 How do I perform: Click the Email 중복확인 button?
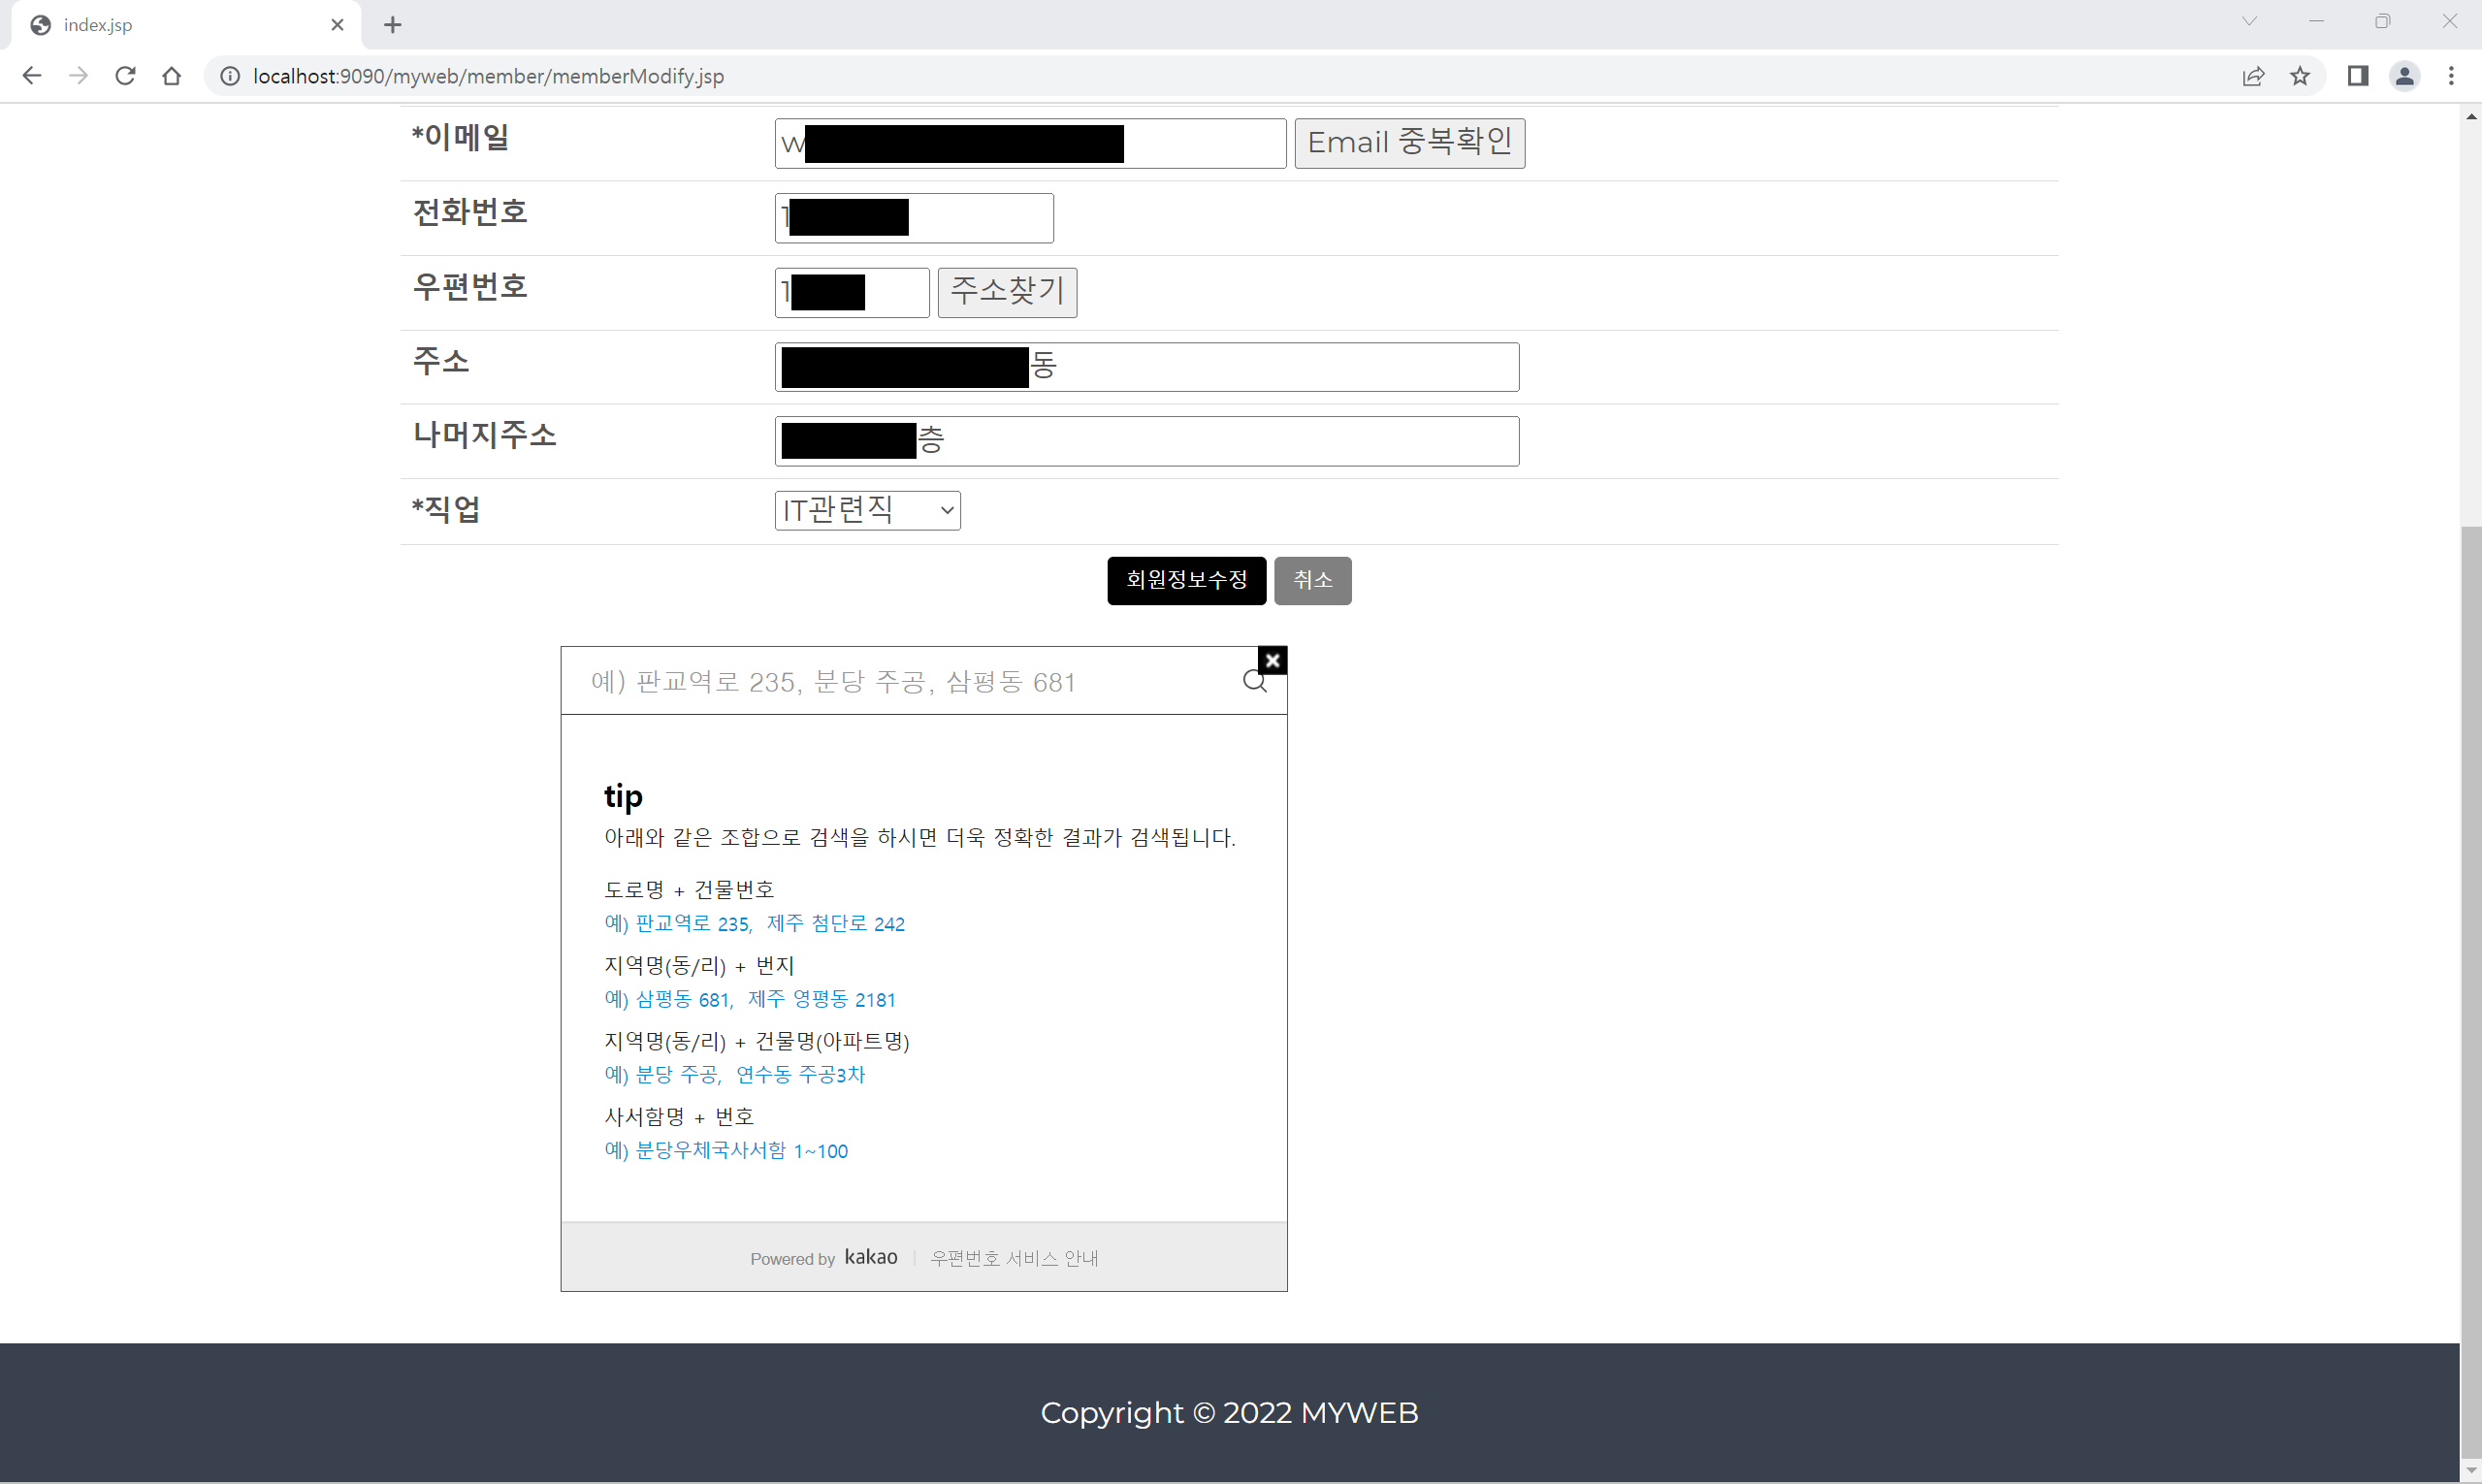[1409, 142]
